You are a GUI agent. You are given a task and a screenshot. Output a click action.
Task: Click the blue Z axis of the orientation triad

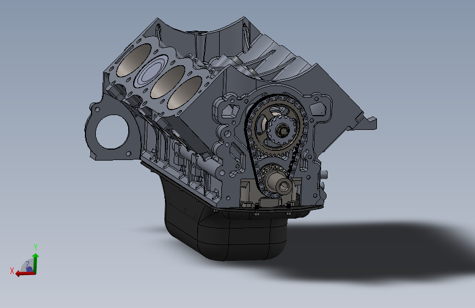(x=29, y=269)
